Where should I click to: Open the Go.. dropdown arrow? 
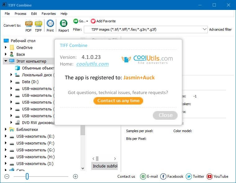pyautogui.click(x=87, y=21)
